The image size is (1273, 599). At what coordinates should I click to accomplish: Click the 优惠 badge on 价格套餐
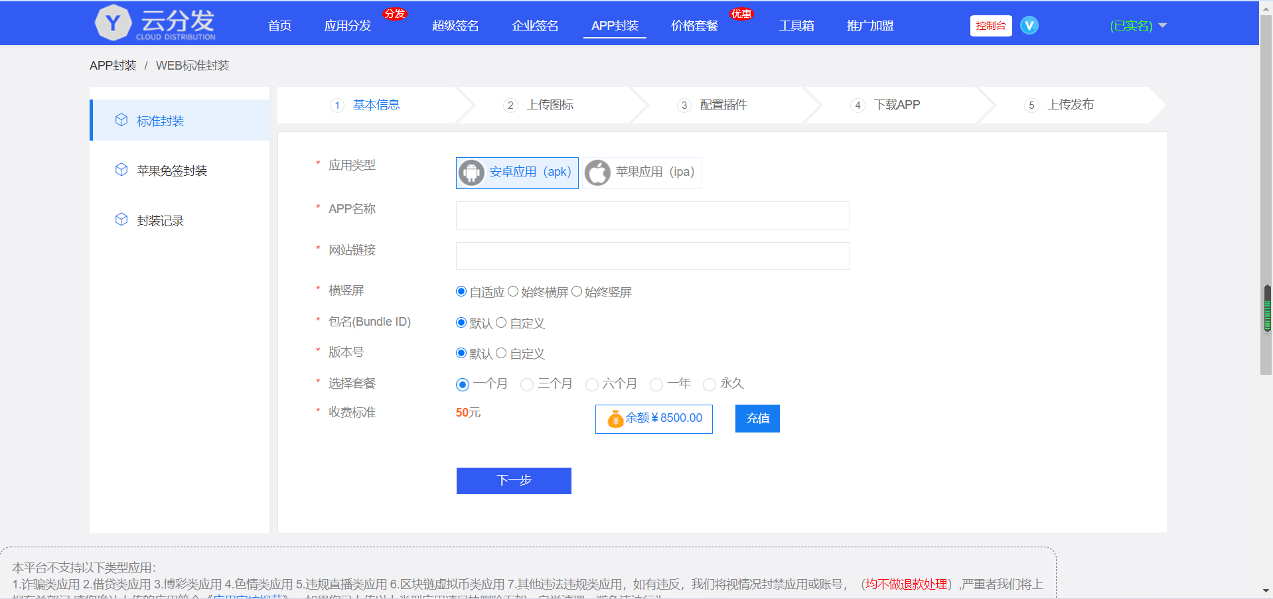click(x=742, y=13)
